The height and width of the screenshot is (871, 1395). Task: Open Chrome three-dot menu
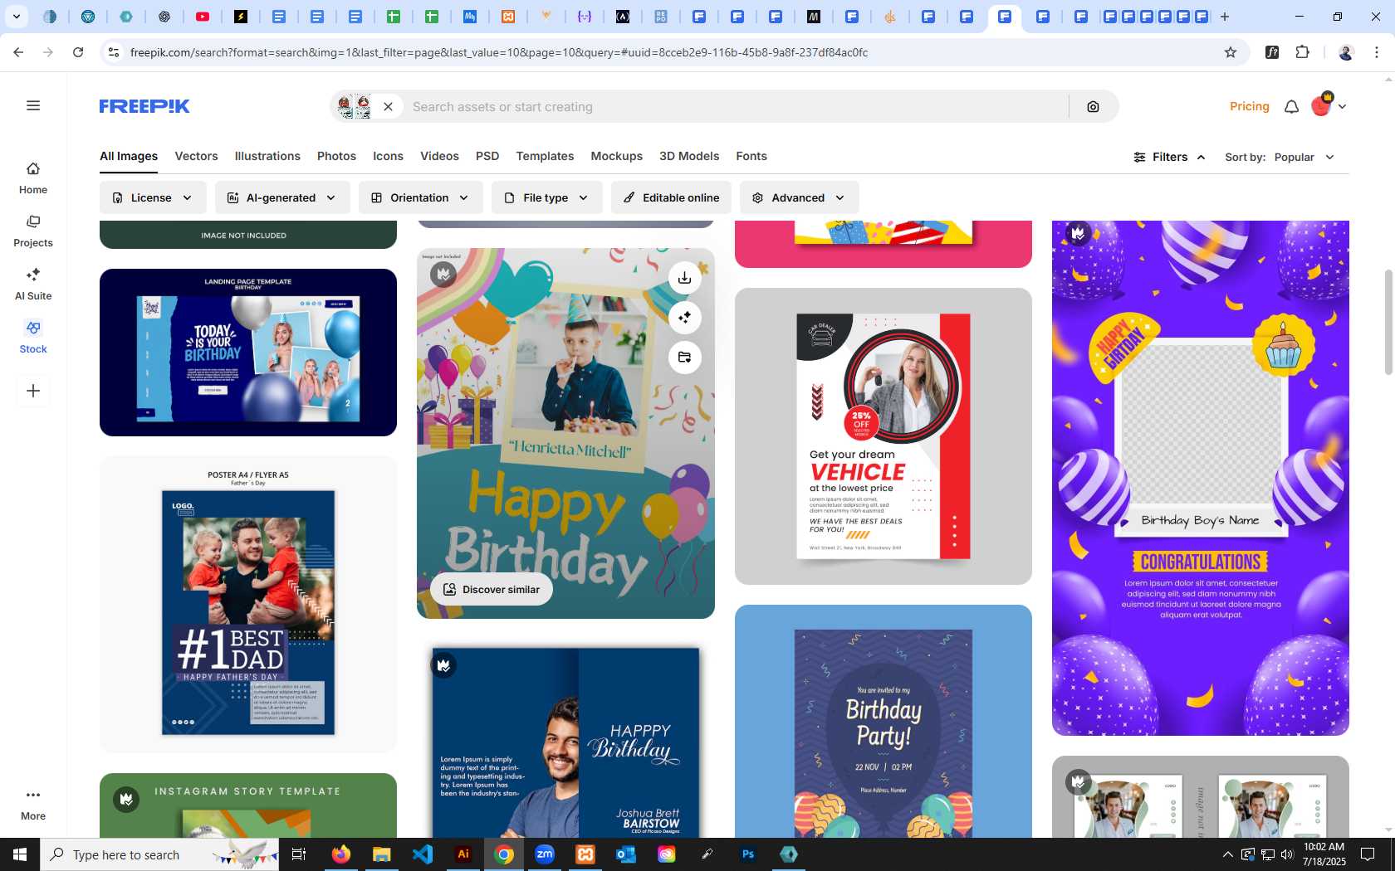(1377, 52)
